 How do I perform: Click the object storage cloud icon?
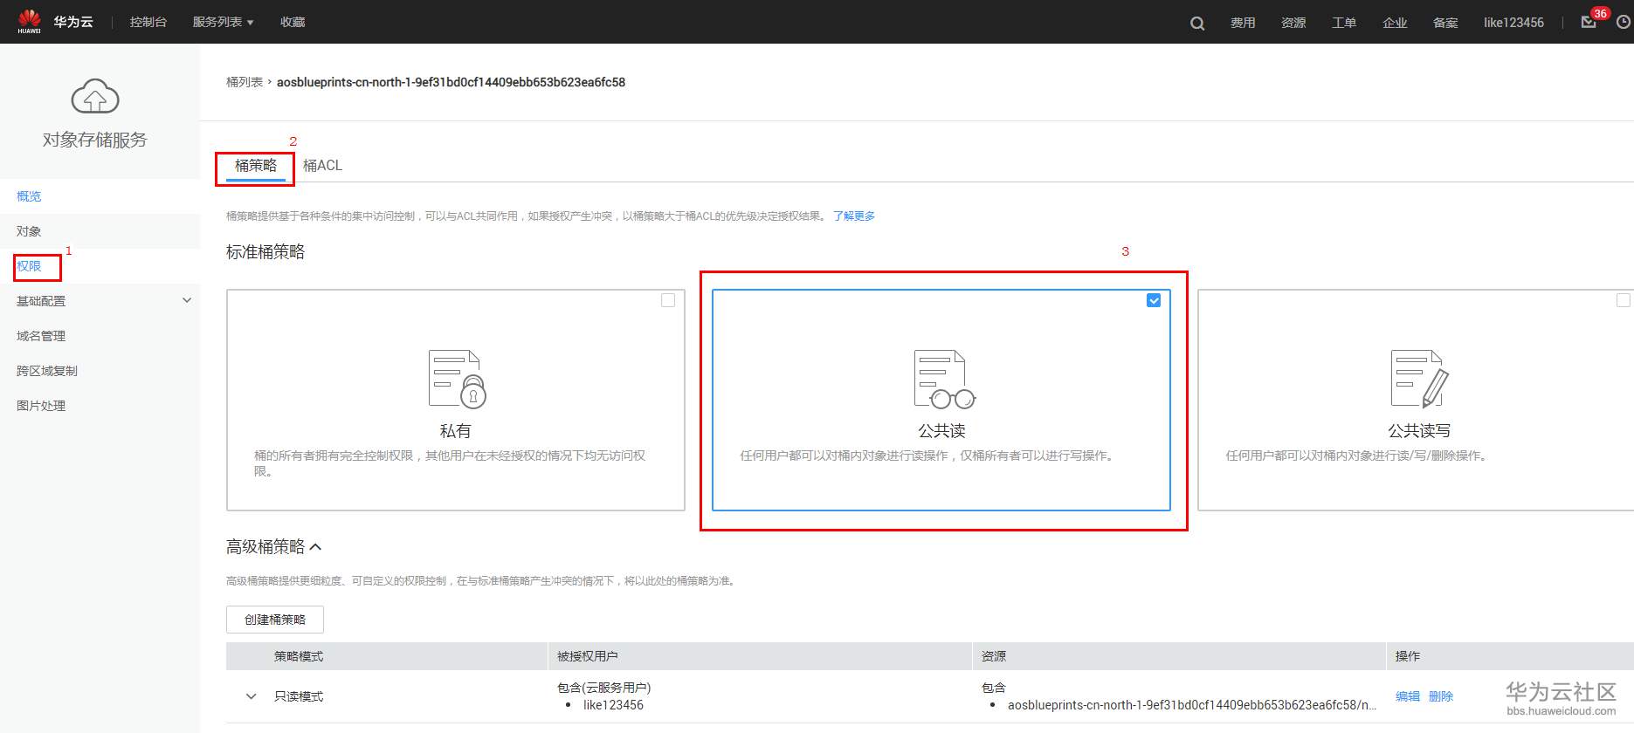click(95, 96)
